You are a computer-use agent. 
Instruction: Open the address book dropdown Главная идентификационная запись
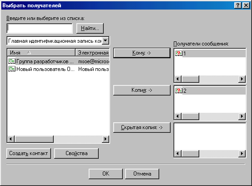pos(106,40)
